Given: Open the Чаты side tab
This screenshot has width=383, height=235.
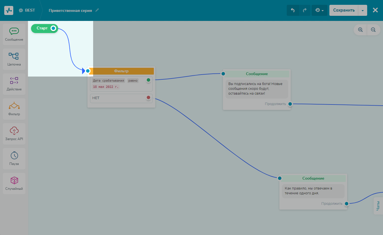Looking at the screenshot, I should point(378,206).
